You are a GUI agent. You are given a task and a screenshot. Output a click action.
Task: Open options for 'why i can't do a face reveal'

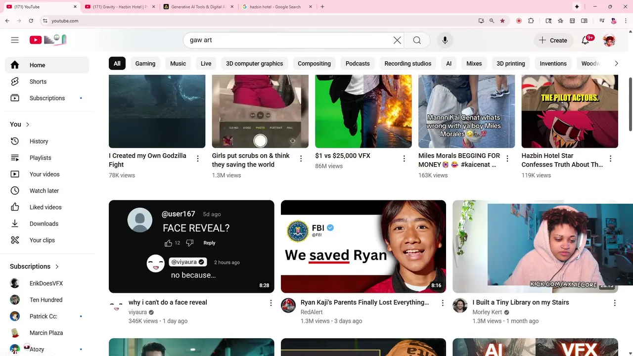tap(271, 303)
